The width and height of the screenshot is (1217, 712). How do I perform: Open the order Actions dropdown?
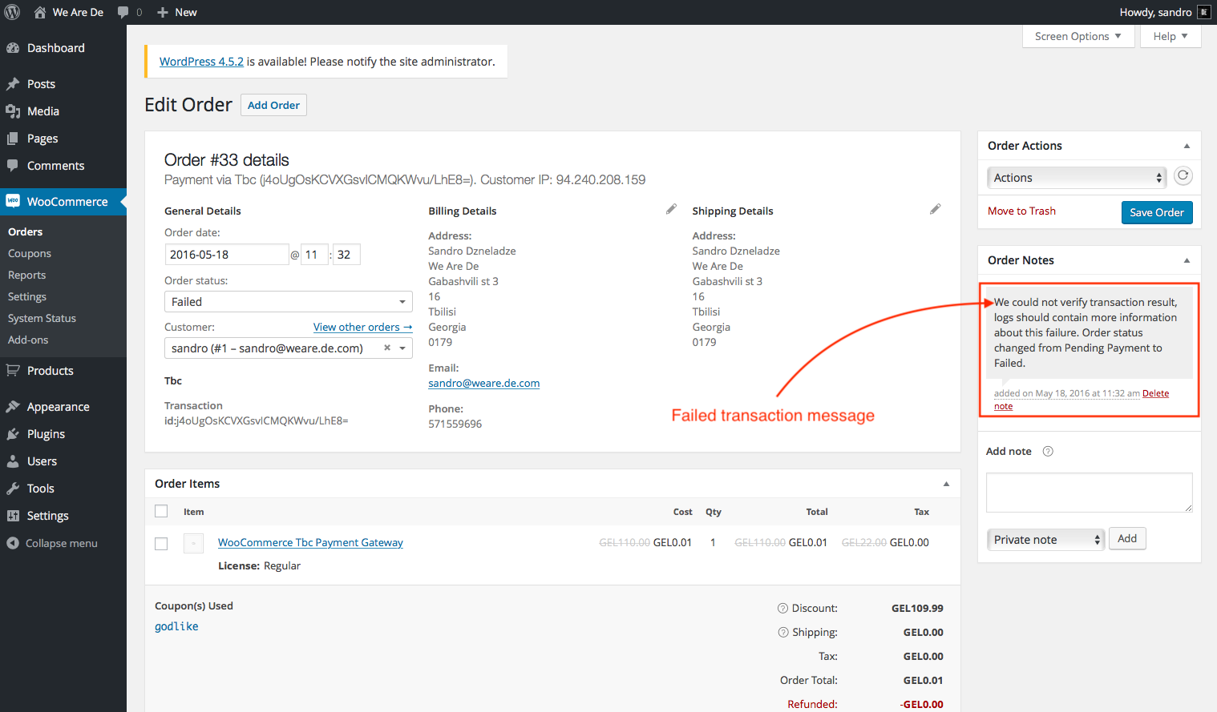[1077, 178]
